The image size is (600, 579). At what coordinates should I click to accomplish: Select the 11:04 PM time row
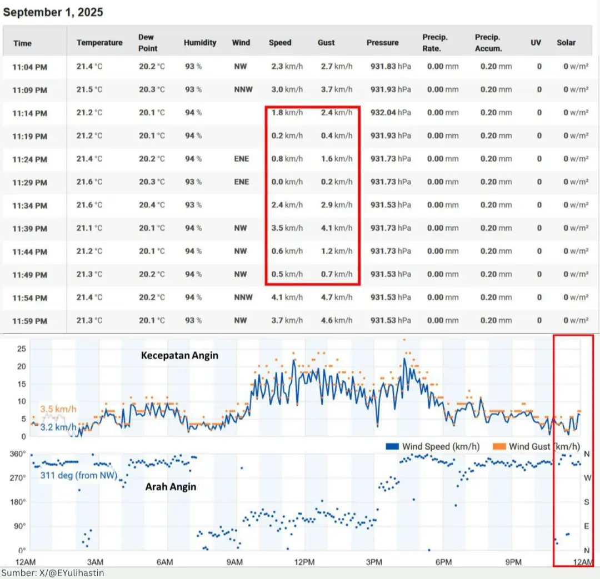click(30, 67)
